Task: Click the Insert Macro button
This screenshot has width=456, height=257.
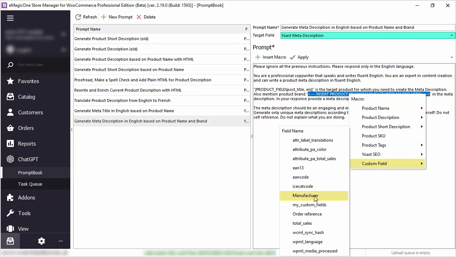Action: coord(271,57)
